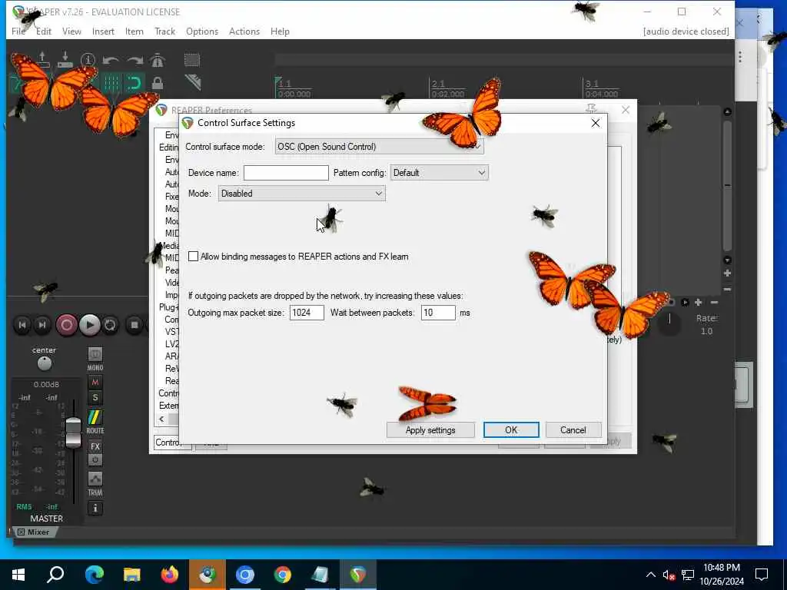Toggle the repeat loop transport button
Viewport: 787px width, 590px height.
click(x=110, y=325)
